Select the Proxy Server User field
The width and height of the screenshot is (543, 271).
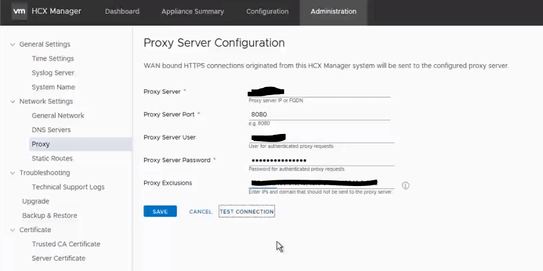click(x=321, y=137)
